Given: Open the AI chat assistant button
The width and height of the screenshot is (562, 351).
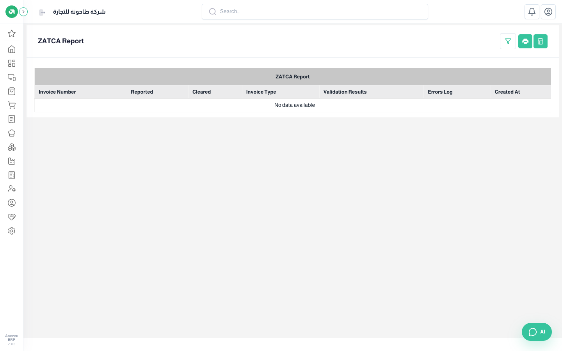Looking at the screenshot, I should (x=537, y=332).
